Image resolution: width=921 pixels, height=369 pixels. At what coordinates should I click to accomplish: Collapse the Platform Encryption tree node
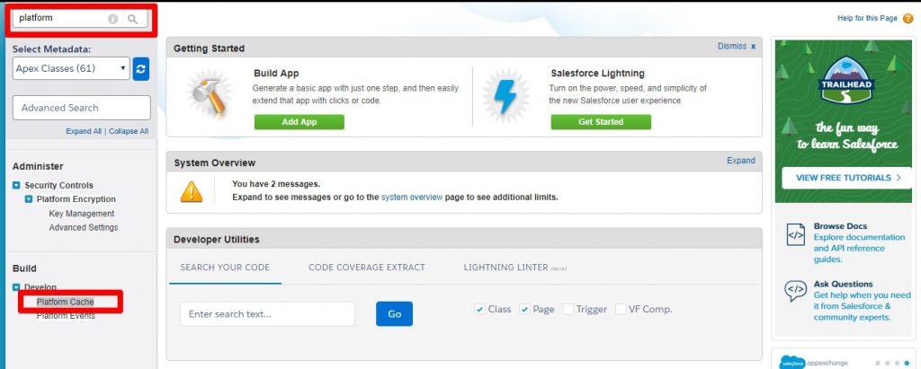pyautogui.click(x=28, y=199)
